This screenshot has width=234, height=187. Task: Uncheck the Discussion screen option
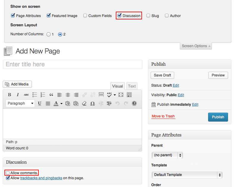point(119,16)
